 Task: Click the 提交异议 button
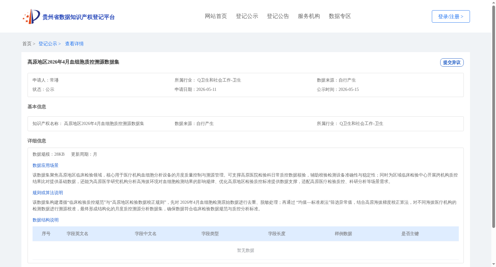[x=452, y=62]
